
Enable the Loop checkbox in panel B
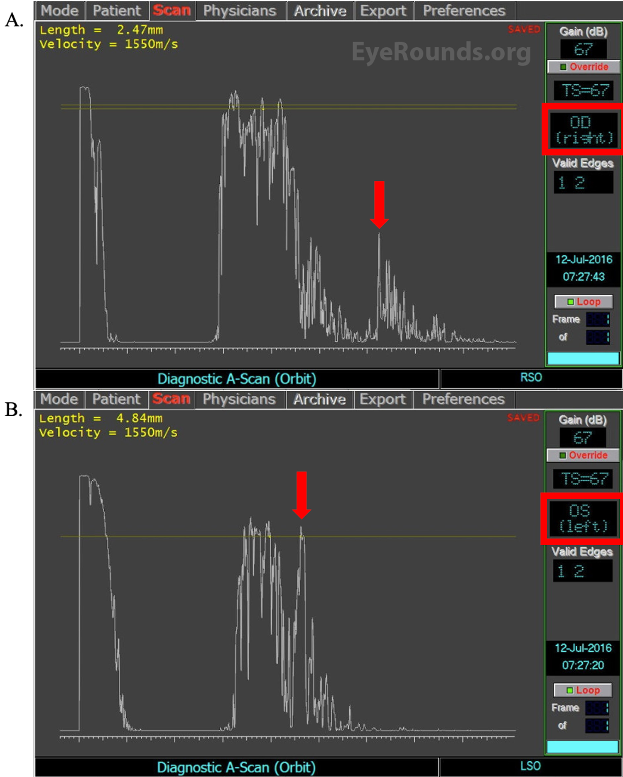[x=570, y=690]
